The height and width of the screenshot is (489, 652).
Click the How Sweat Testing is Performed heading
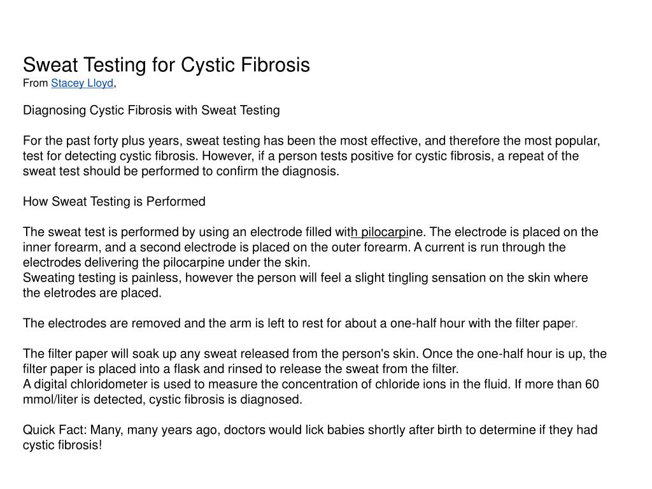pyautogui.click(x=114, y=202)
